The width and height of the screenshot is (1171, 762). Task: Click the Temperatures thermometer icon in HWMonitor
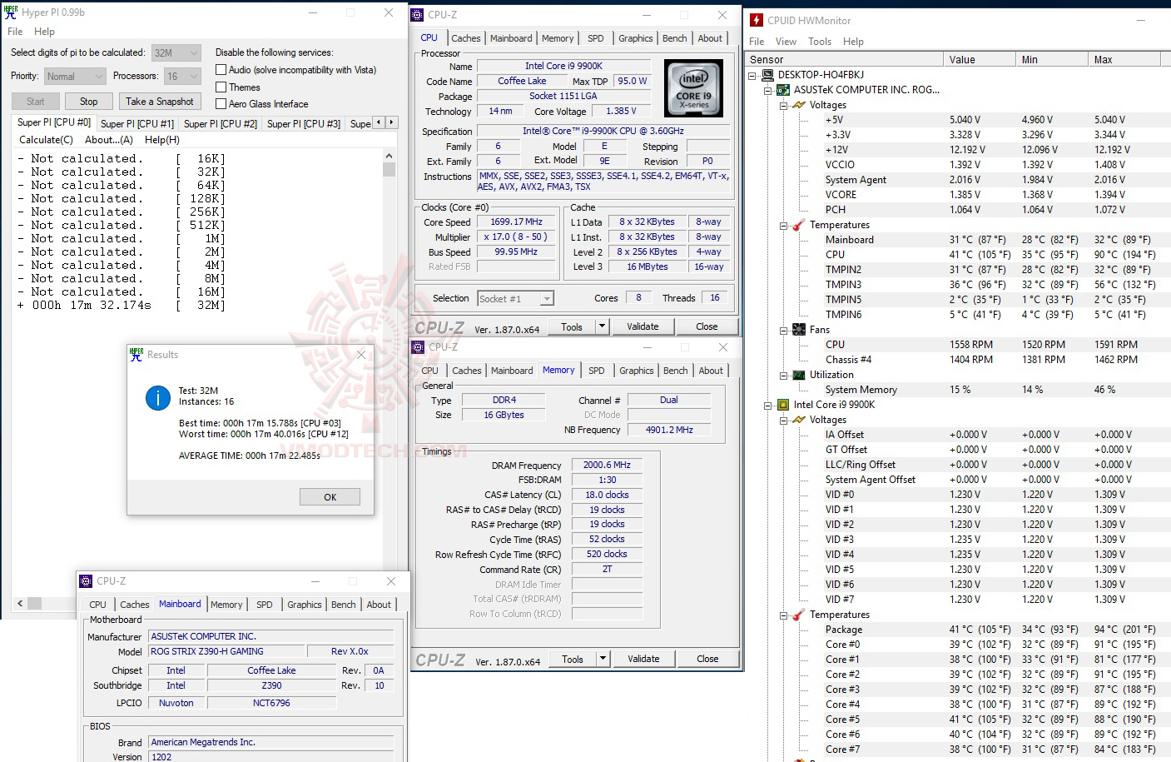click(x=796, y=225)
